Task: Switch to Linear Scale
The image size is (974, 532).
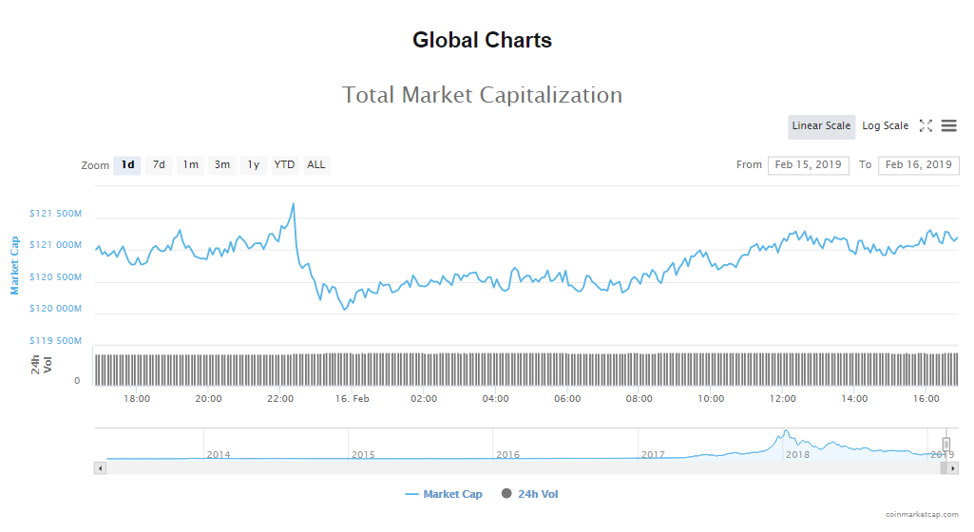Action: tap(821, 126)
